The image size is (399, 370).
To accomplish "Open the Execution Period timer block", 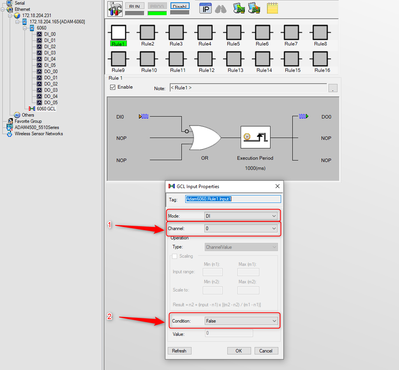I will coord(255,137).
